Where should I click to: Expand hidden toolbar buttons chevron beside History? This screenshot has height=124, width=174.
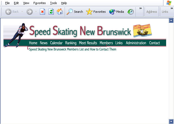point(140,8)
